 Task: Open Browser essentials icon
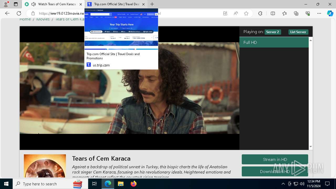pyautogui.click(x=308, y=13)
